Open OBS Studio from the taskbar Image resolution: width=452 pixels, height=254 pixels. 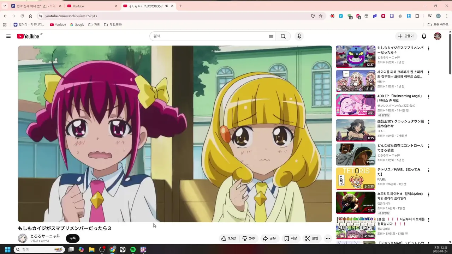pos(102,249)
